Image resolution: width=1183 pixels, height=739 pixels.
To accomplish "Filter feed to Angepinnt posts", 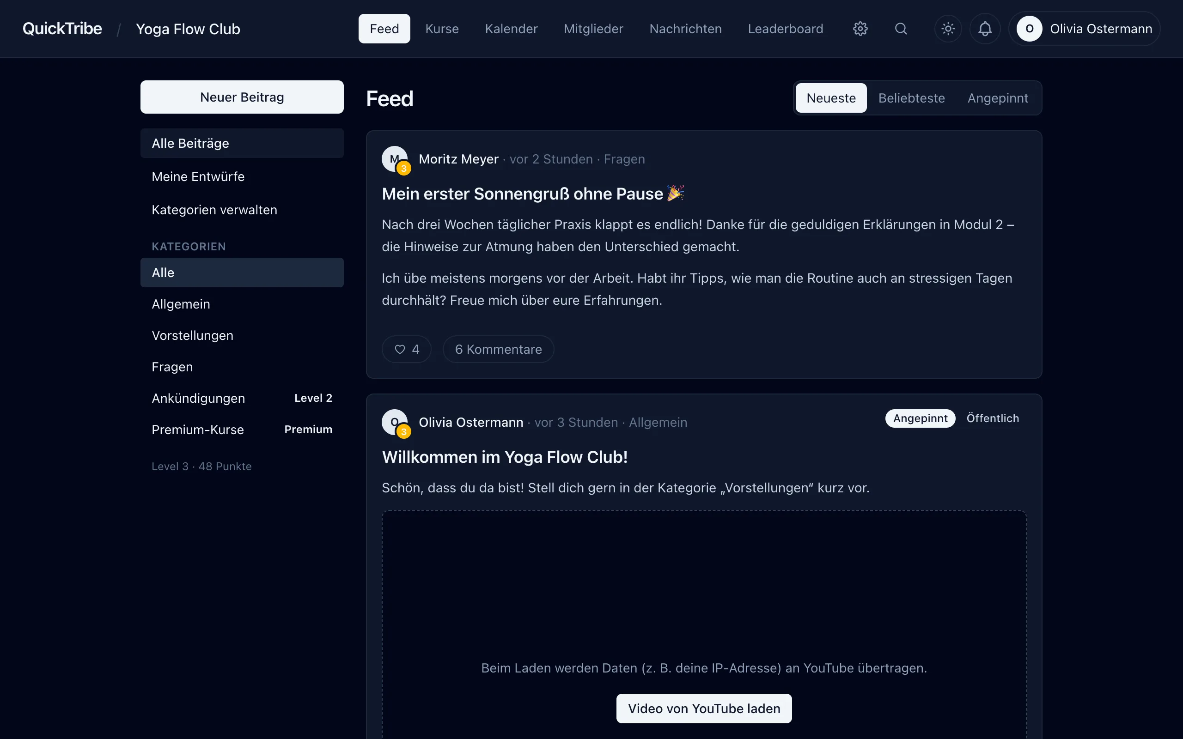I will pyautogui.click(x=998, y=98).
